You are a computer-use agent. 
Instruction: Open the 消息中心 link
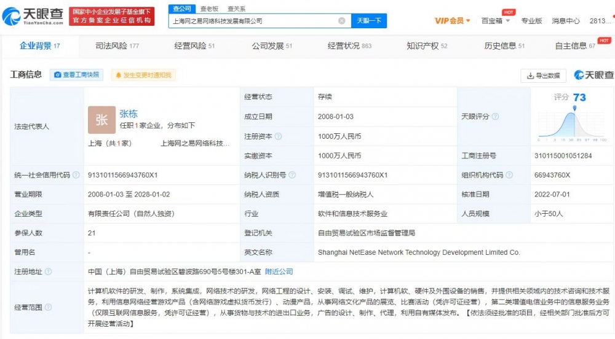[566, 21]
